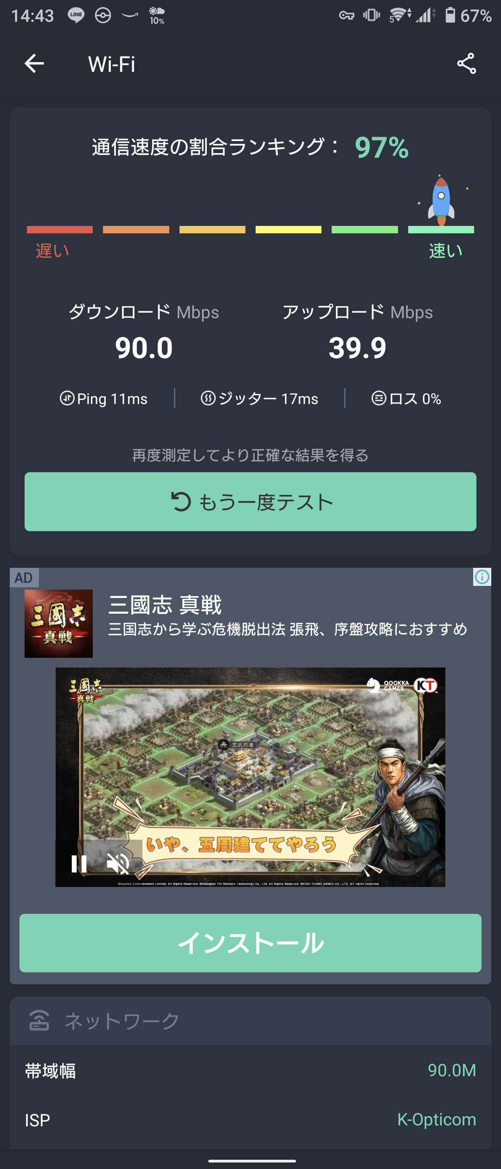Screen dimensions: 501x1169
Task: Tap the back arrow icon
Action: pos(34,64)
